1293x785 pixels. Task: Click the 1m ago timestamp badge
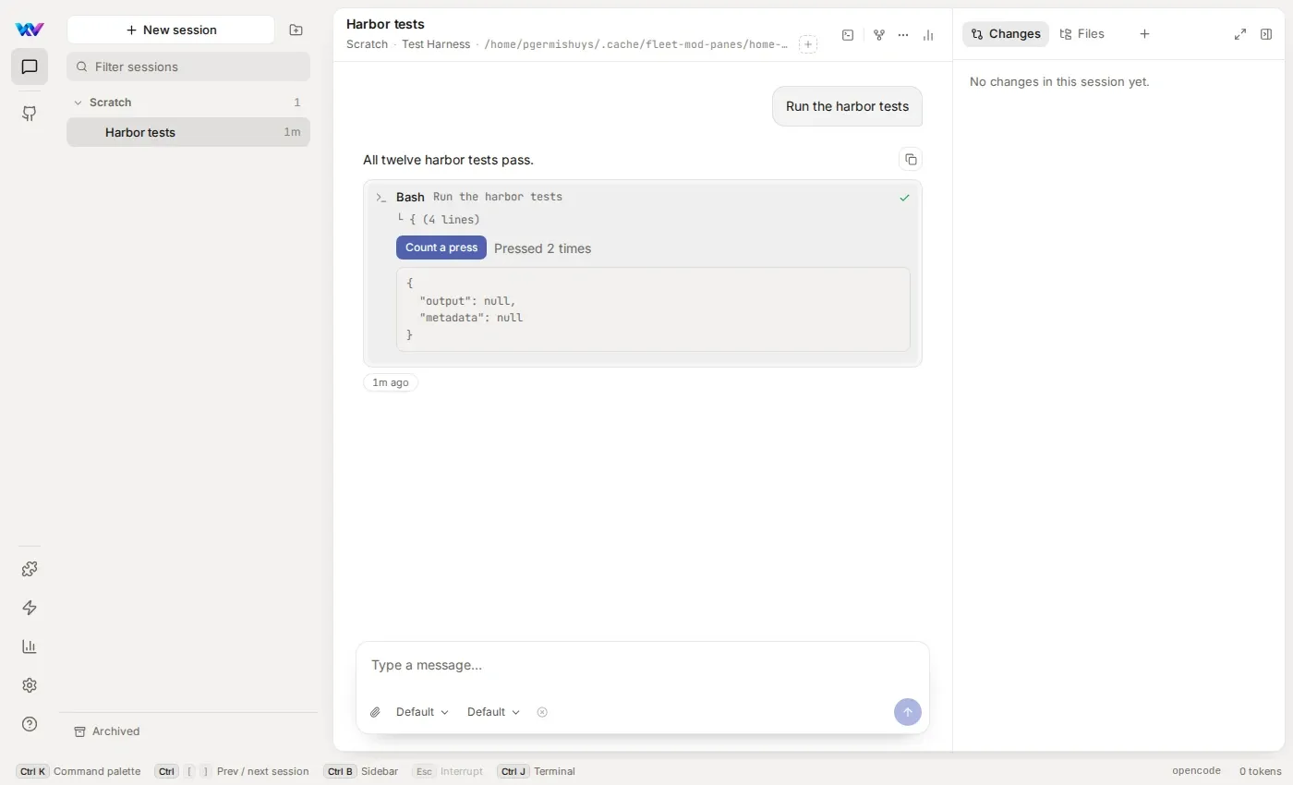[x=391, y=382]
